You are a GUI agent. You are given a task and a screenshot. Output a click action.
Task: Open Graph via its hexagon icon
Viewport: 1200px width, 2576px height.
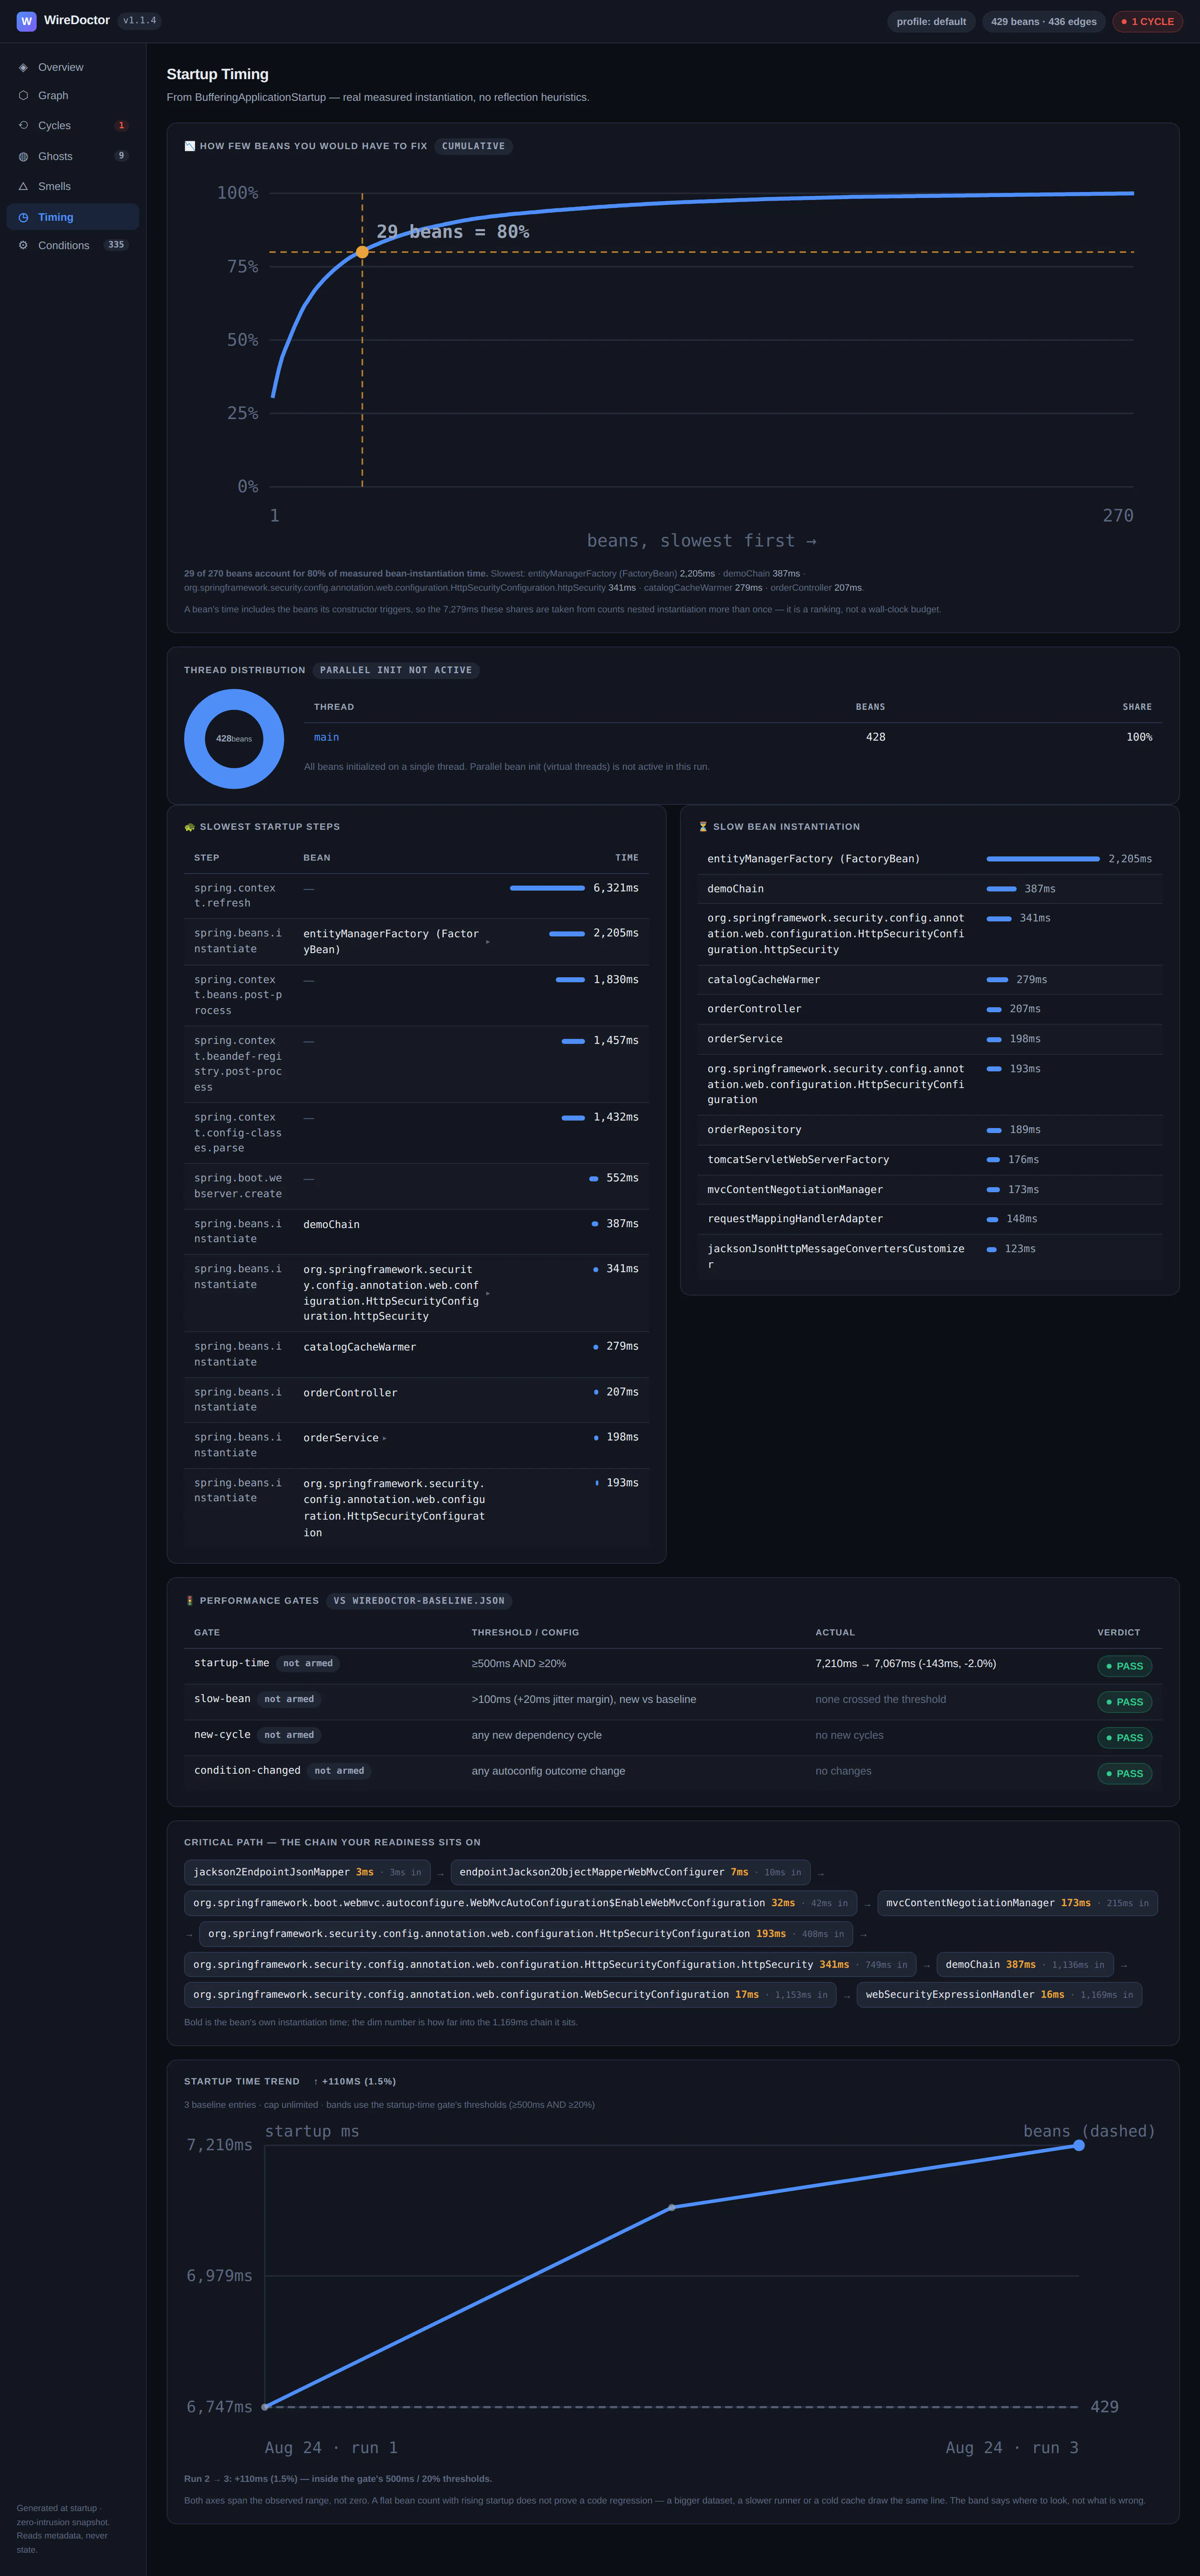23,95
